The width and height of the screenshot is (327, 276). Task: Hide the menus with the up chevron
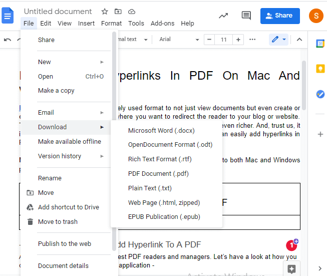coord(299,40)
